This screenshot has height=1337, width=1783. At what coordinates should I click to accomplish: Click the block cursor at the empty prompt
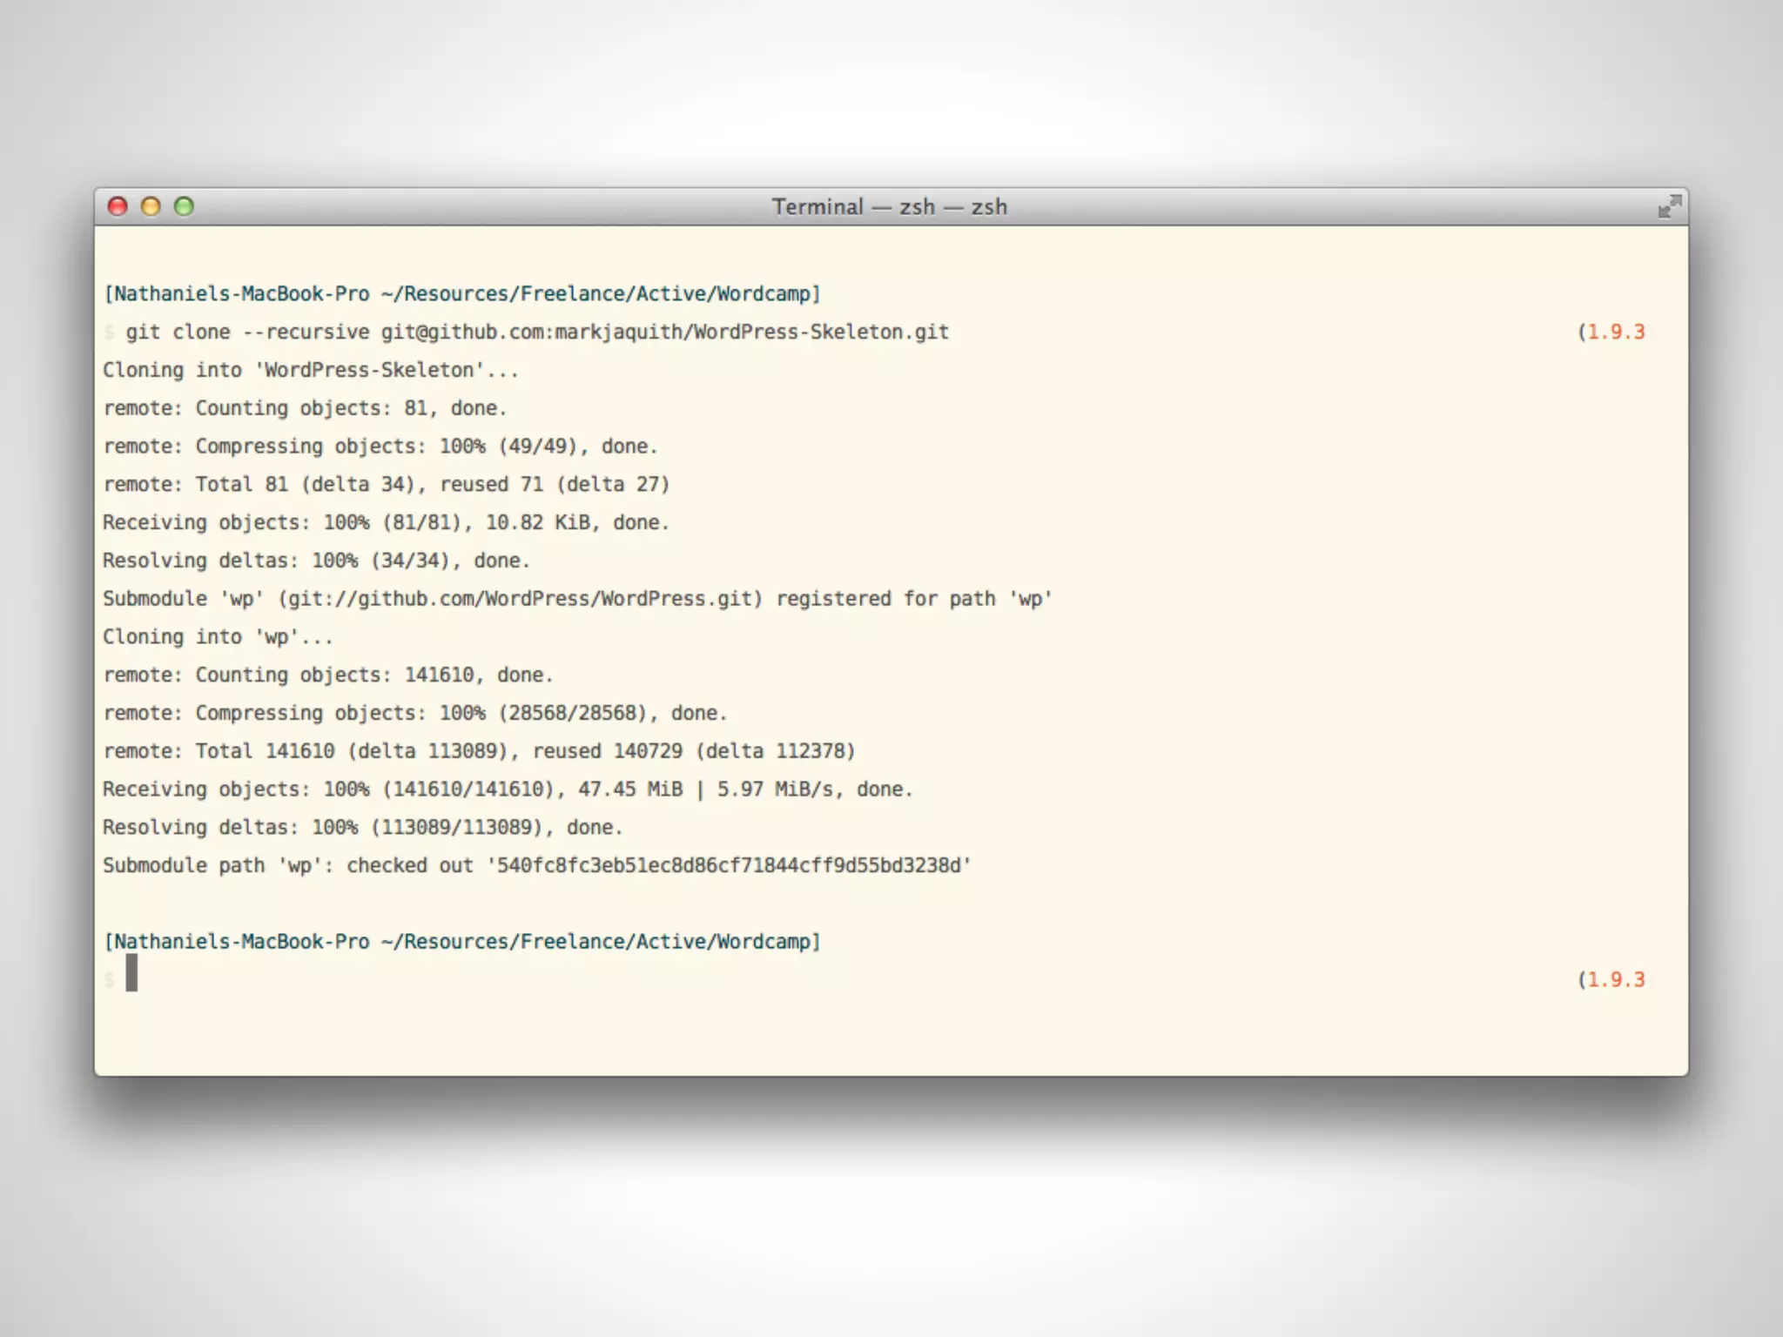(x=131, y=972)
